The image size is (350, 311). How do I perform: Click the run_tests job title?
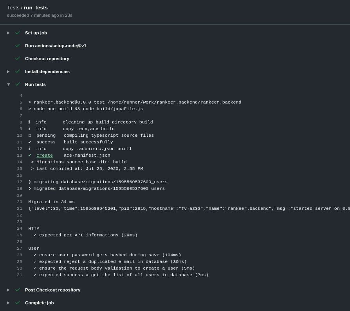click(36, 7)
